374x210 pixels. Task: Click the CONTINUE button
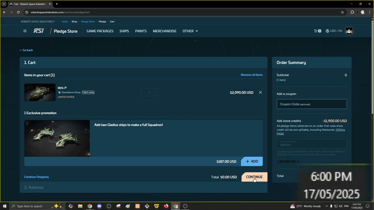pos(254,177)
